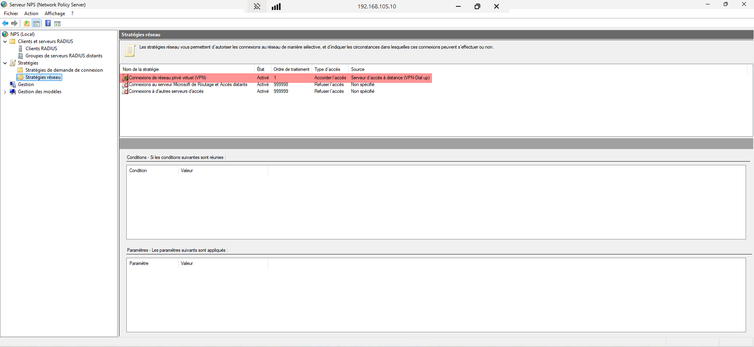Click the blue Help question mark icon
The width and height of the screenshot is (754, 347).
click(x=48, y=24)
